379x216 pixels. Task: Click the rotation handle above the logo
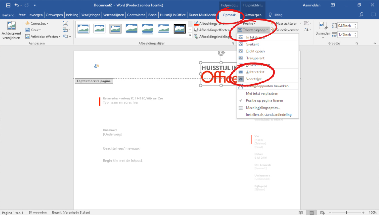coord(221,53)
